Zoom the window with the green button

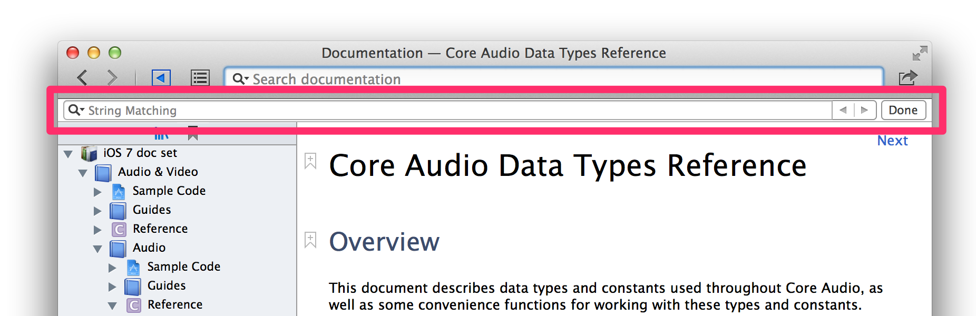click(x=115, y=53)
